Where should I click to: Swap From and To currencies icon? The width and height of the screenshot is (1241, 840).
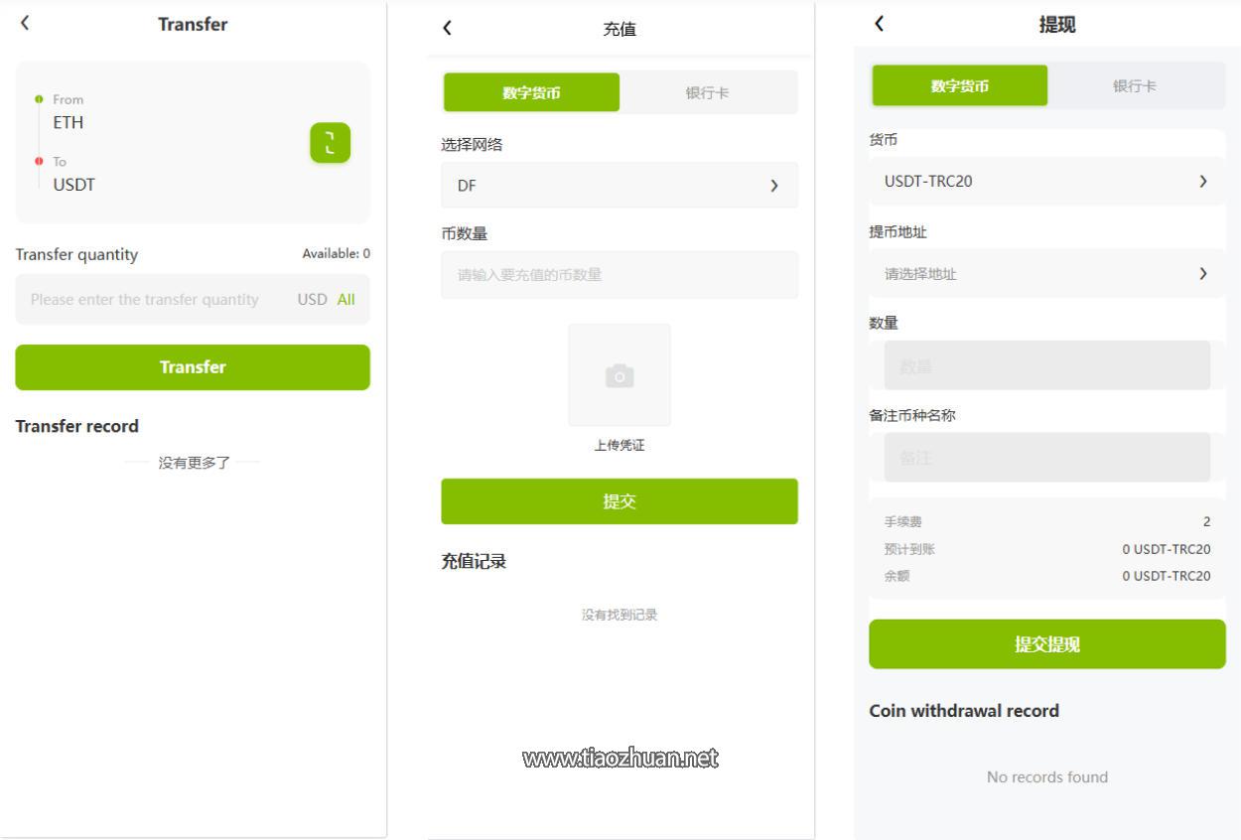click(330, 143)
